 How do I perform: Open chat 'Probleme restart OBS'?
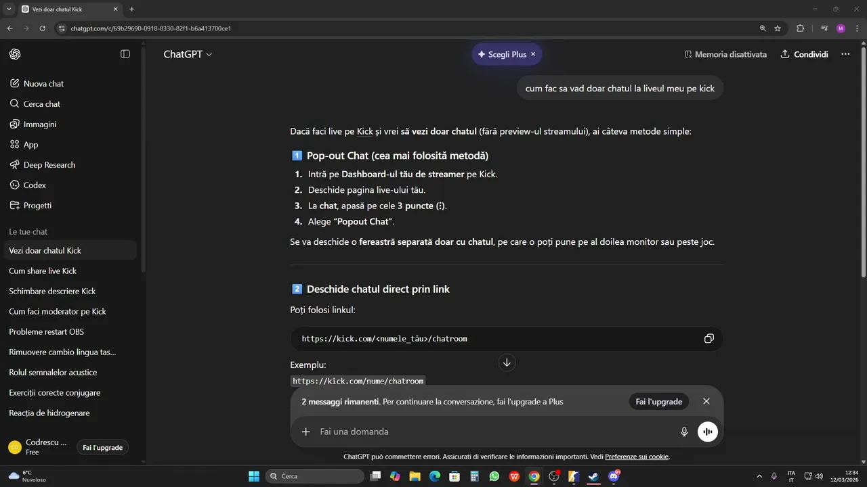(x=70, y=331)
